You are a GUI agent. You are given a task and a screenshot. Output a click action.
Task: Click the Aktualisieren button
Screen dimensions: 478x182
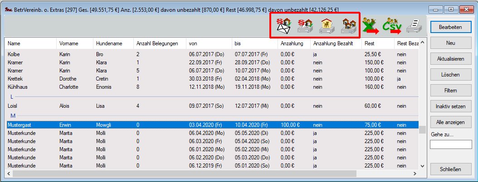pos(450,59)
